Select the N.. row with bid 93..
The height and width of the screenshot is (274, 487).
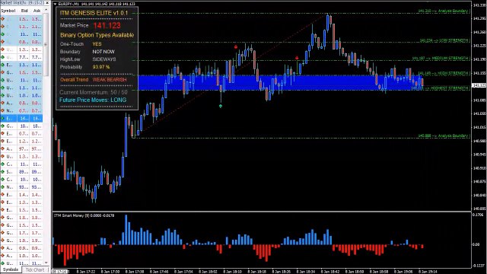[x=21, y=187]
